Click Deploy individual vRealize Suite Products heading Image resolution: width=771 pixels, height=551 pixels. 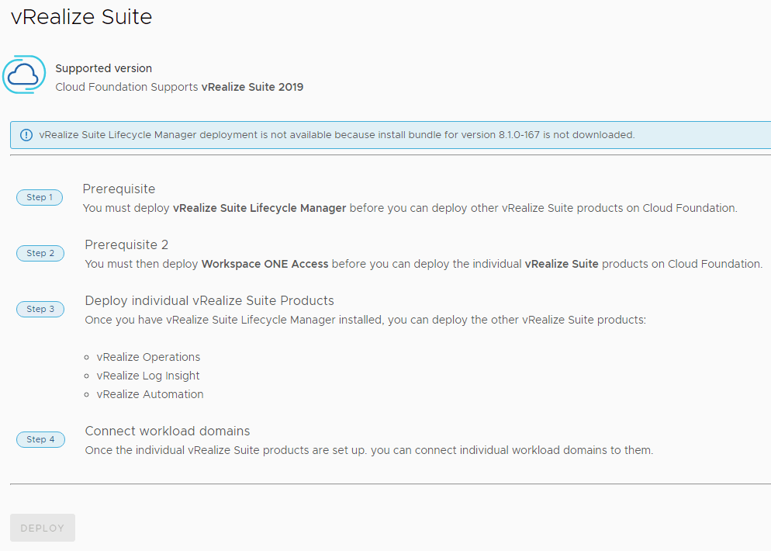(209, 301)
